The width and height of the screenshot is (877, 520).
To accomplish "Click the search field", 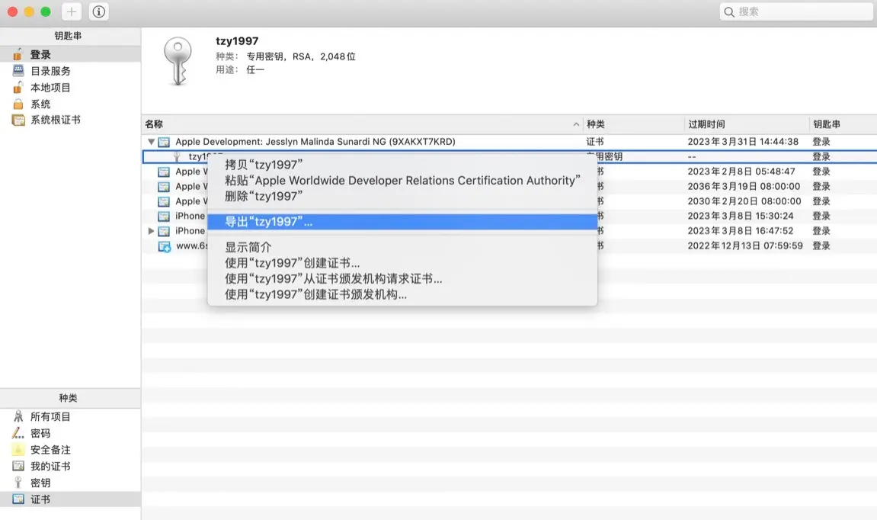I will click(796, 11).
